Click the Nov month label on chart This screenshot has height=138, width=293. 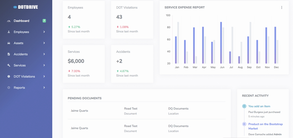(267, 67)
